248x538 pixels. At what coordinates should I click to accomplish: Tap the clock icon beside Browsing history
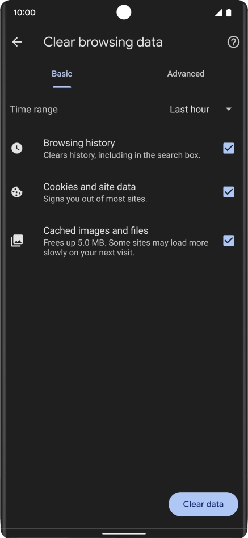(x=17, y=148)
